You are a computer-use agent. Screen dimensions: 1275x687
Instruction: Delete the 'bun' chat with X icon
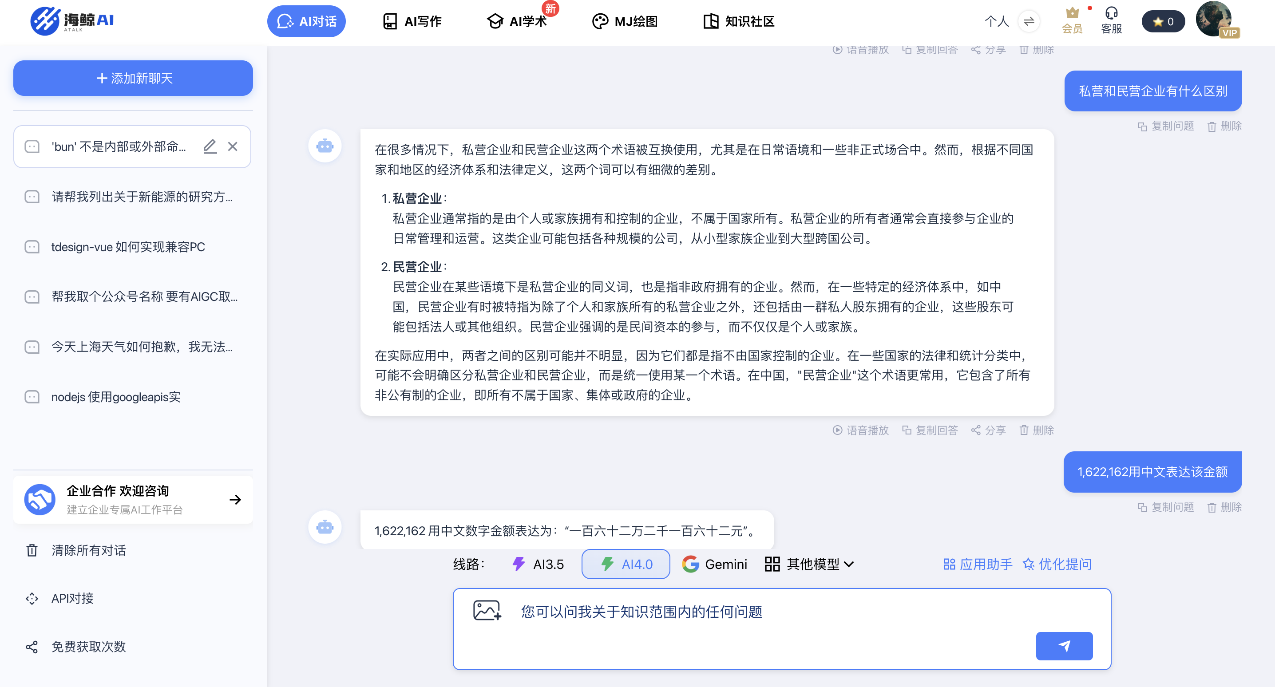pyautogui.click(x=233, y=146)
